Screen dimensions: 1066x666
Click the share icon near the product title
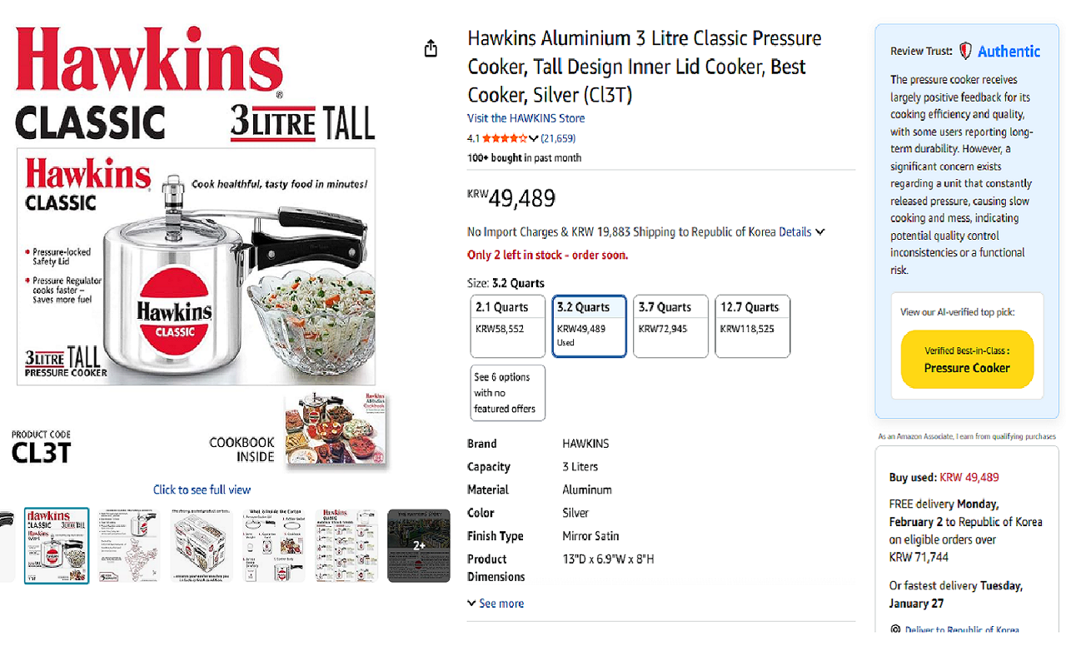(431, 48)
